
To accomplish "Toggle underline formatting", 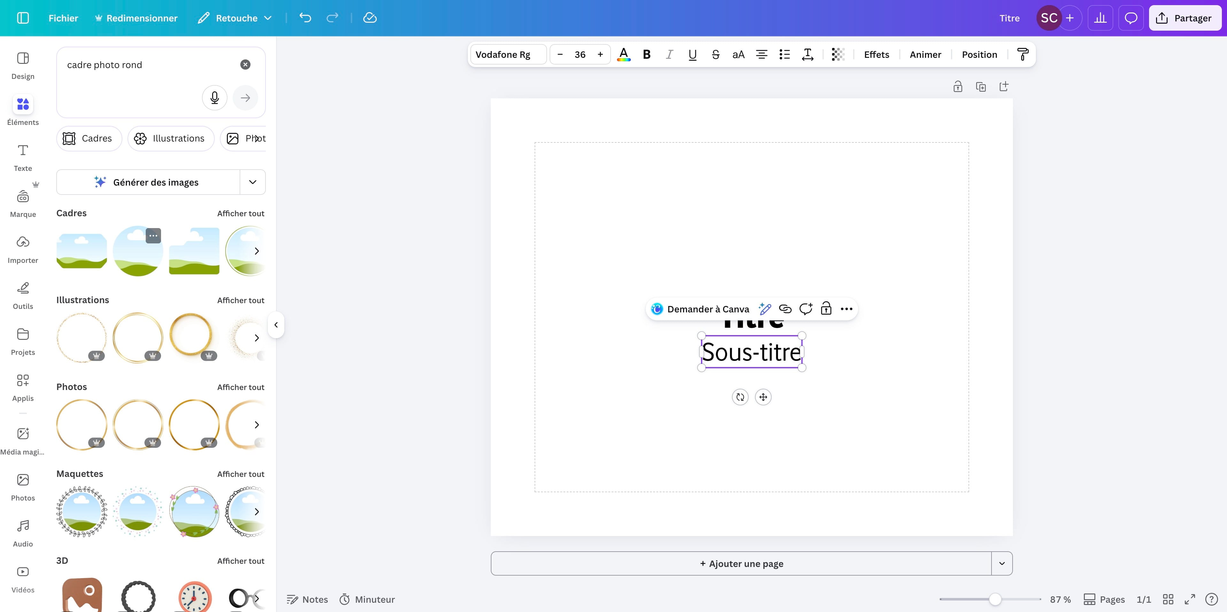I will coord(692,54).
